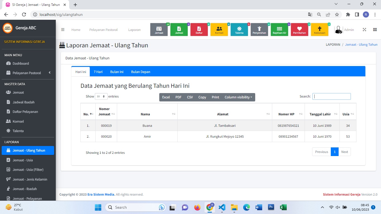
Task: Open Visual Studio Code from the taskbar
Action: pos(222,207)
